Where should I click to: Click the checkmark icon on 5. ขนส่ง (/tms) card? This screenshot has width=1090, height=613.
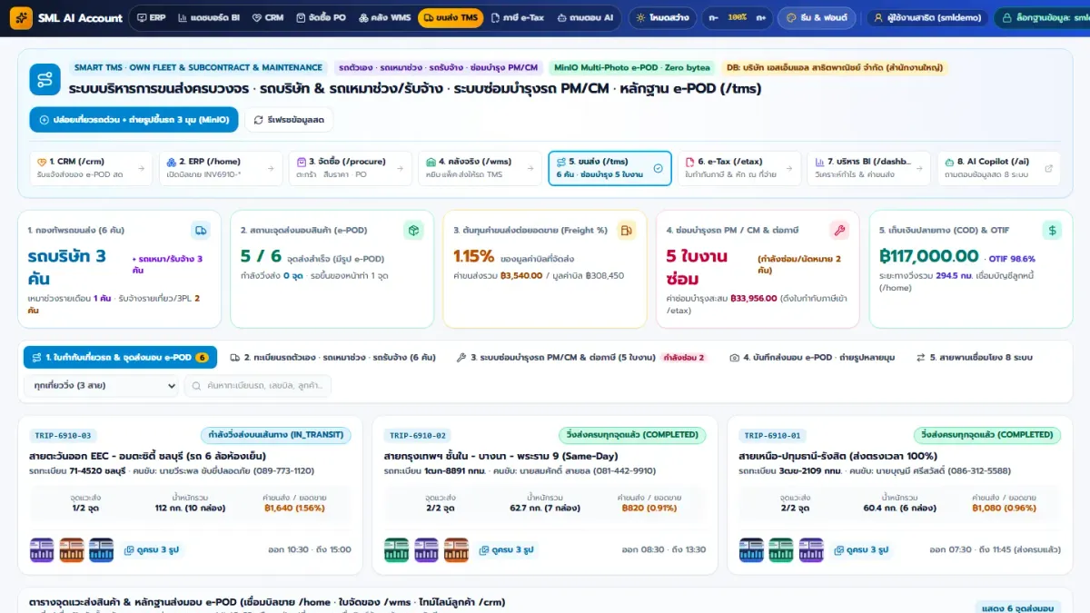[x=659, y=168]
